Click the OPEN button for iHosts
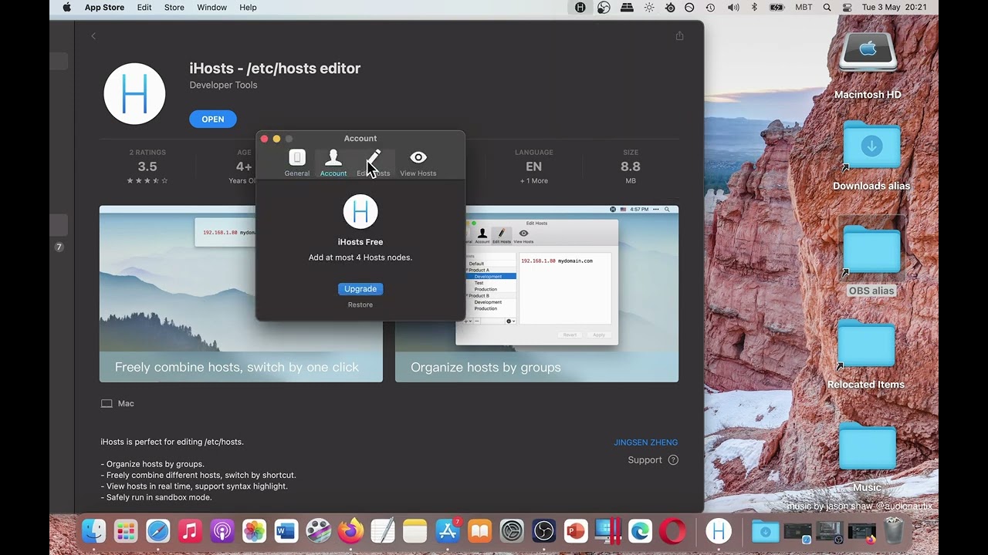The height and width of the screenshot is (555, 988). (213, 119)
